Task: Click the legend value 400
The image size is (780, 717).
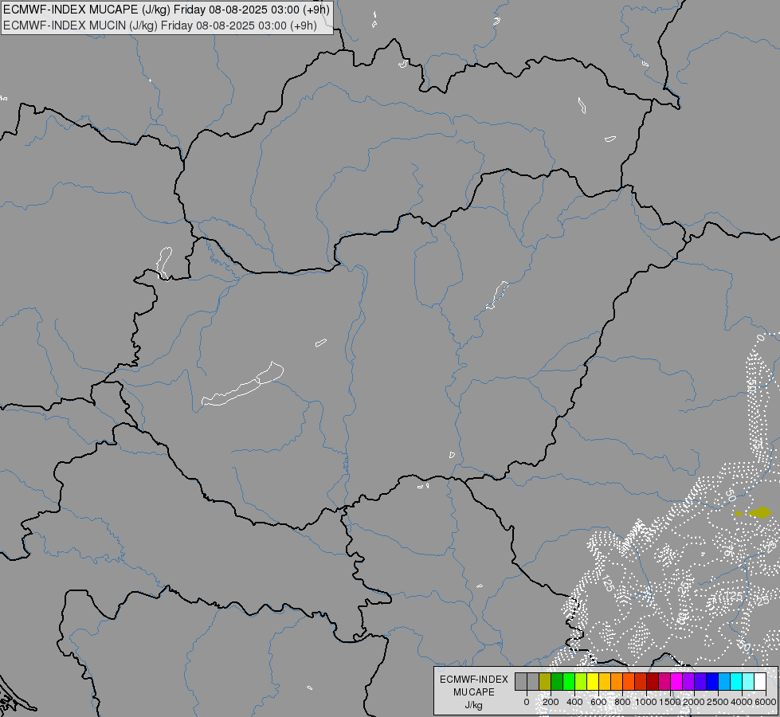Action: coord(574,702)
